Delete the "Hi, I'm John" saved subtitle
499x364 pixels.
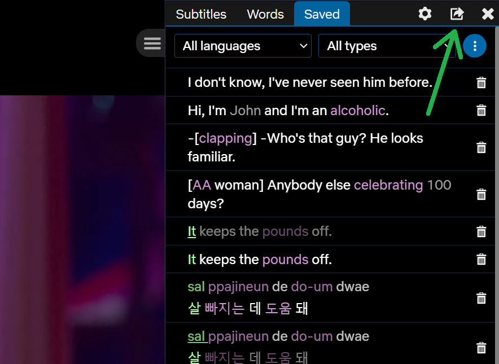[x=481, y=111]
